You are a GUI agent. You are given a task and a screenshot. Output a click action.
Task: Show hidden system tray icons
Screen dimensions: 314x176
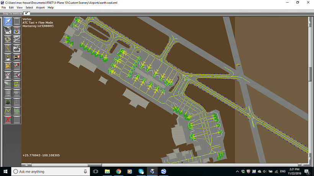[x=237, y=171]
